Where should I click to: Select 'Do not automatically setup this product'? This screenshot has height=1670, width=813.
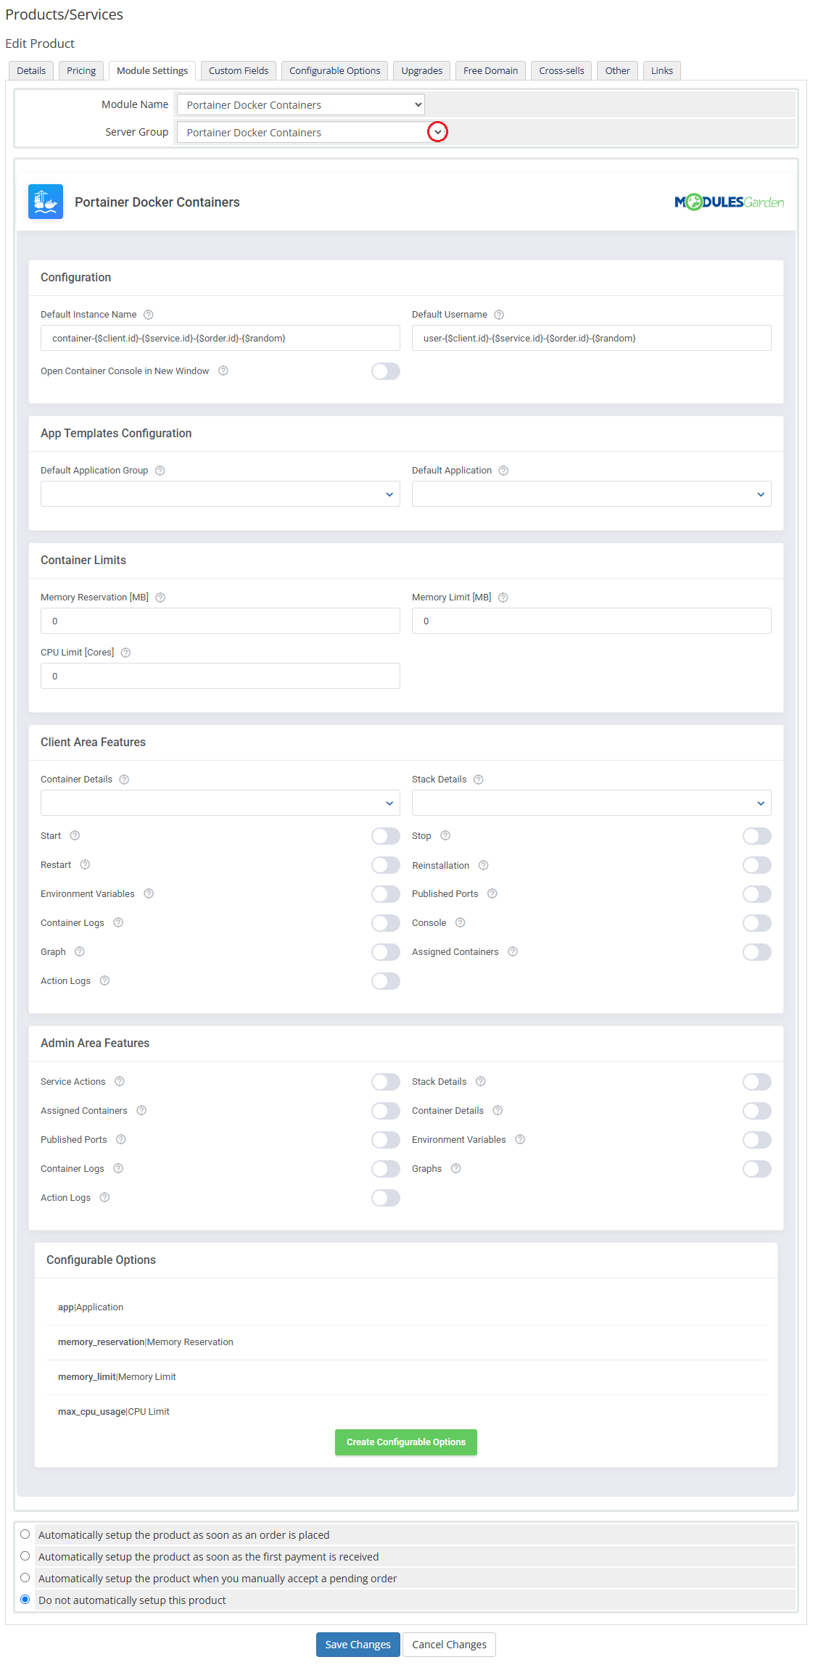click(x=25, y=1599)
